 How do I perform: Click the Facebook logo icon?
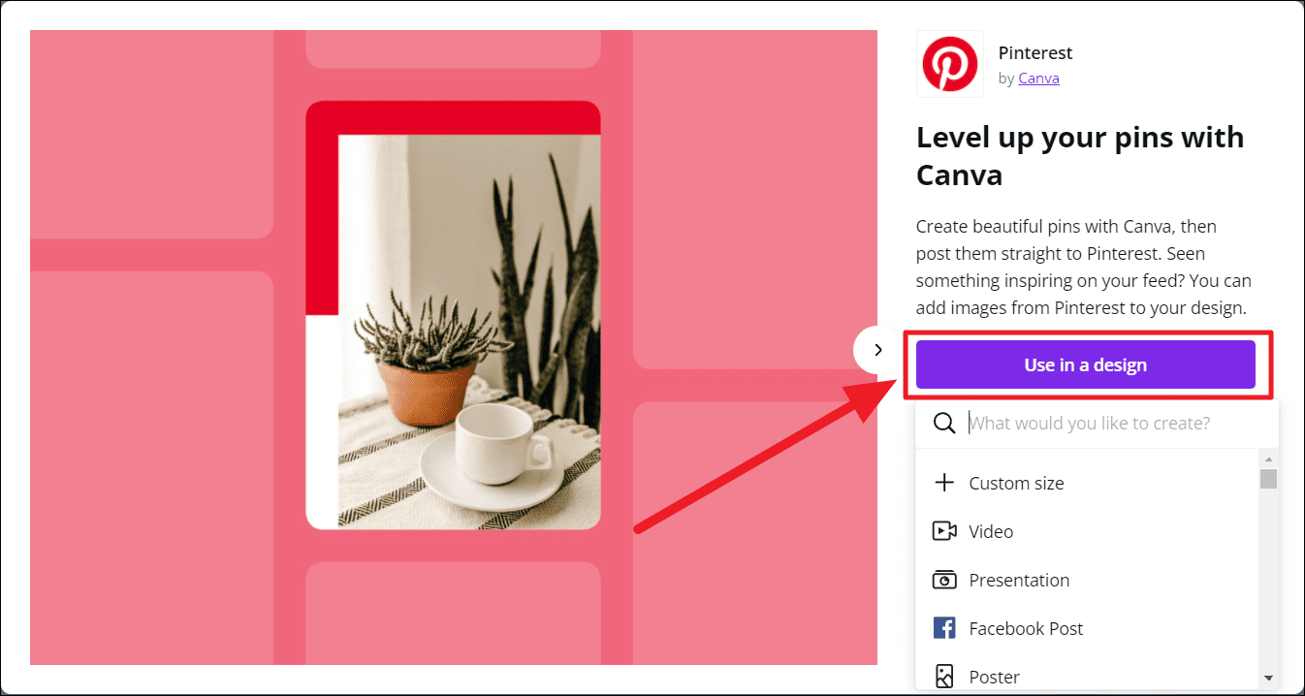944,628
